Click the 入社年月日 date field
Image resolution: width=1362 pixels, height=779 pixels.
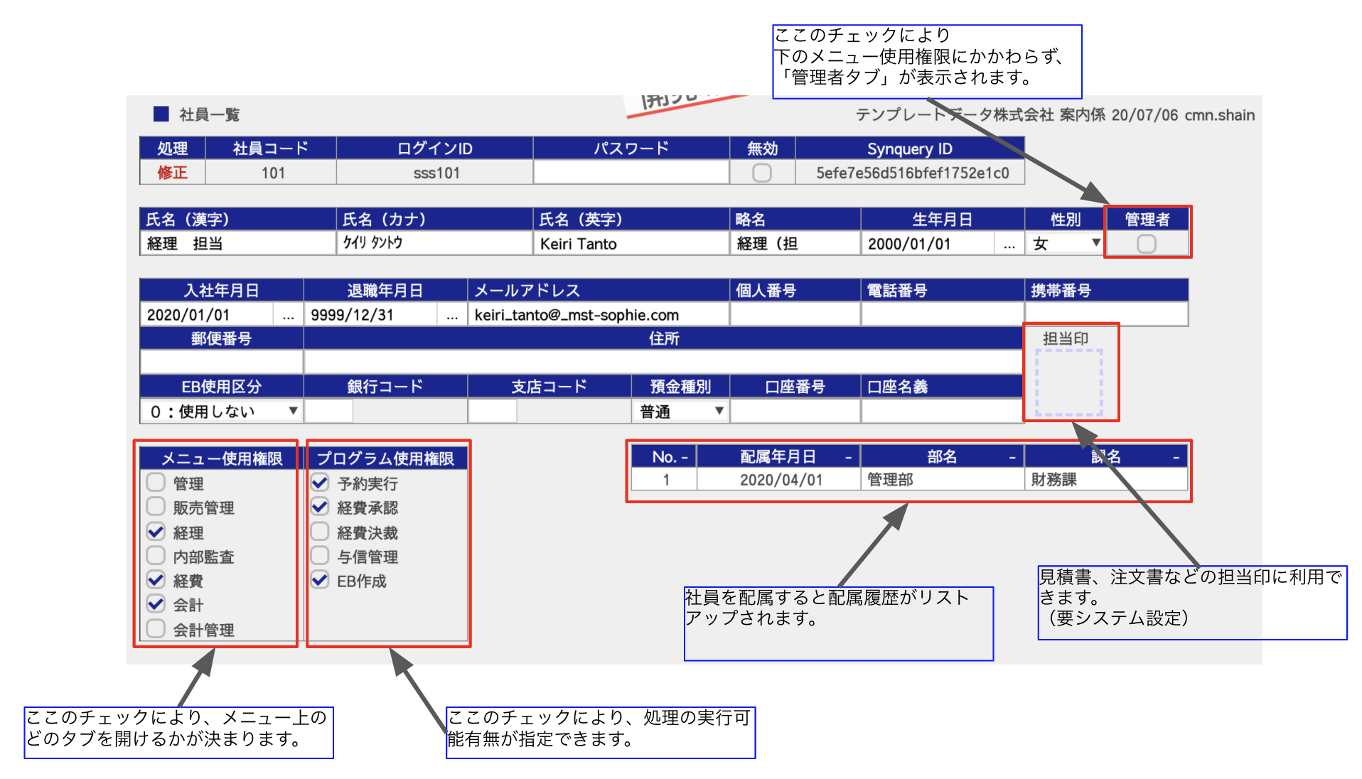click(x=207, y=315)
